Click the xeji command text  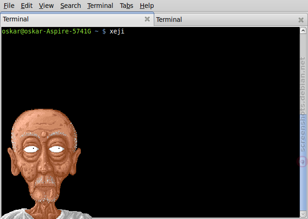[x=117, y=32]
